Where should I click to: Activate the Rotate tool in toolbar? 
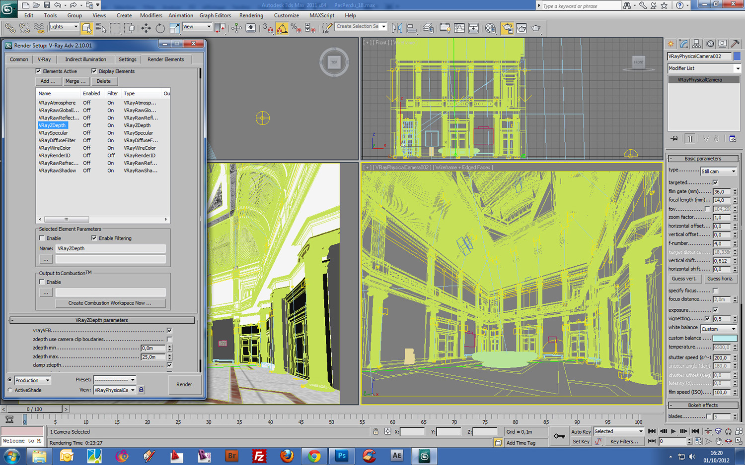[x=160, y=28]
